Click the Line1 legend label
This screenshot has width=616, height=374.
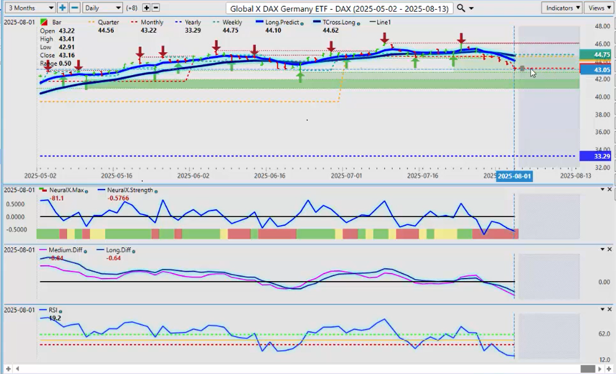(383, 22)
